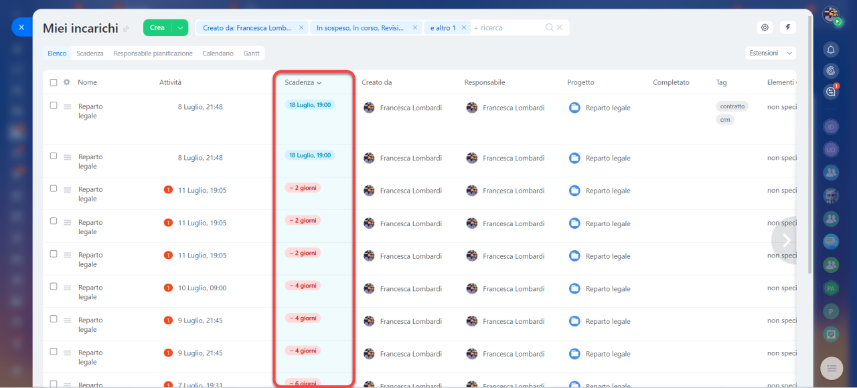Click the Responsabile column header

pyautogui.click(x=484, y=82)
